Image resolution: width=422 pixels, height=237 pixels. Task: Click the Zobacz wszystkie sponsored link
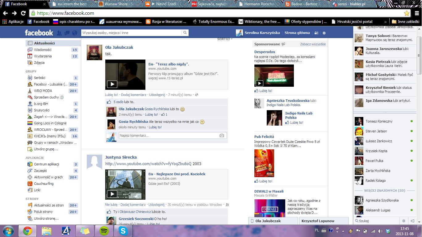point(313,44)
